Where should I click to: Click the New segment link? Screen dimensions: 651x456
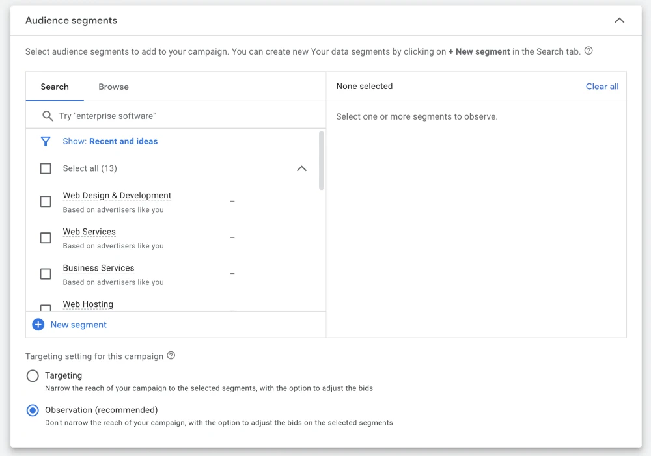[x=79, y=325]
